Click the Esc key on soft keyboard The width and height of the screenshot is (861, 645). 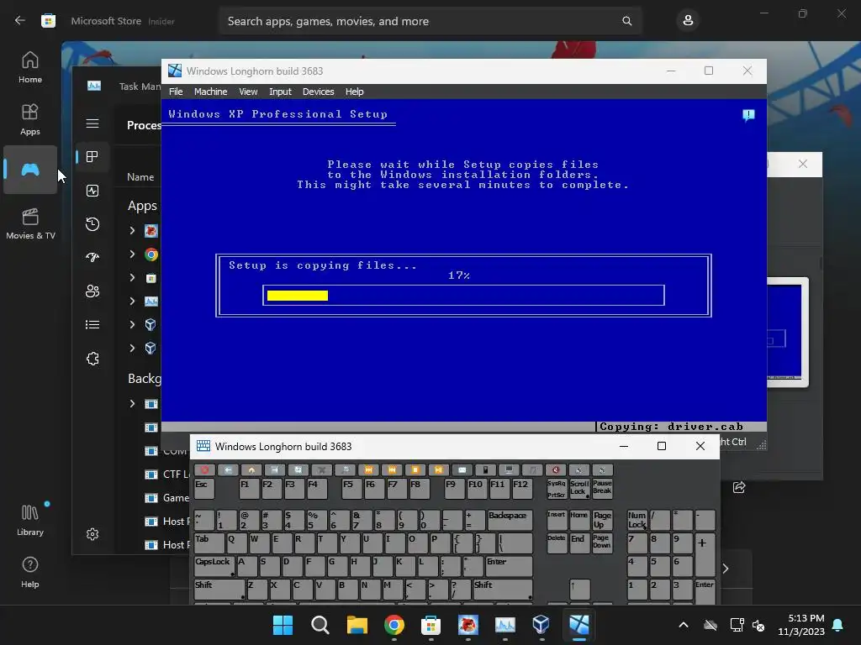click(204, 489)
